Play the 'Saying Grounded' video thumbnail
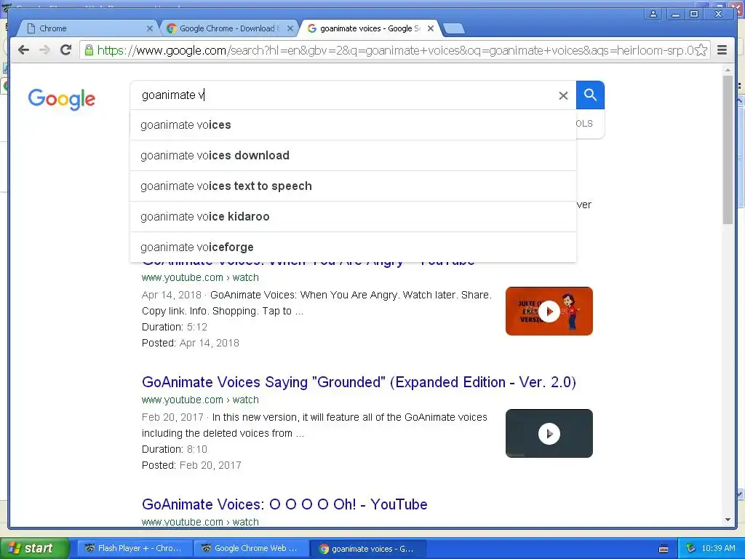 pyautogui.click(x=549, y=434)
